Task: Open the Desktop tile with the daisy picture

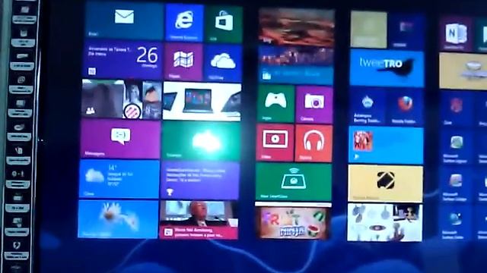Action: click(x=118, y=219)
